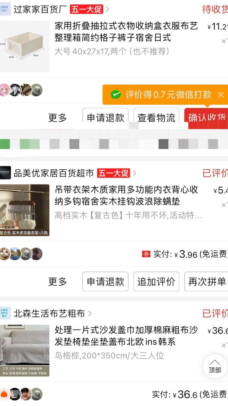Tap the WeChat icon in the orange banner
228x406 pixels.
click(116, 95)
